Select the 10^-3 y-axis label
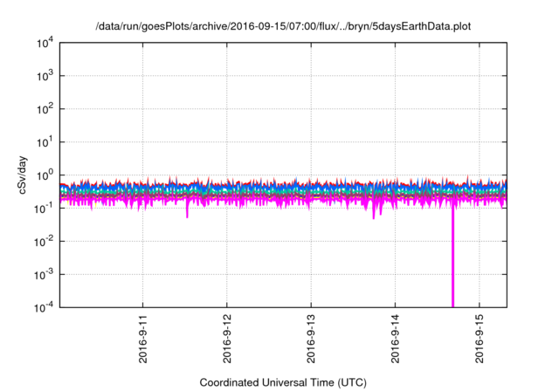This screenshot has width=559, height=391. (45, 275)
